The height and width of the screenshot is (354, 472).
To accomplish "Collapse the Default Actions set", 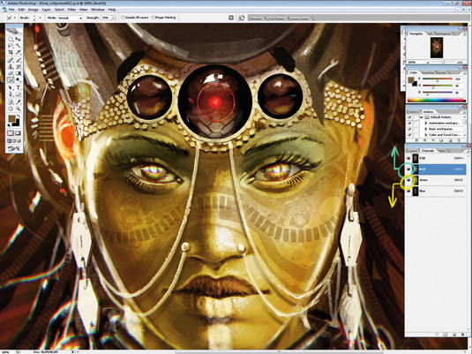I will (x=422, y=117).
